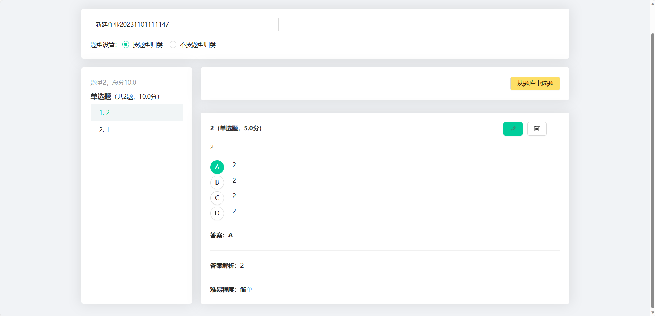655x316 pixels.
Task: Choose option C circle
Action: [217, 198]
